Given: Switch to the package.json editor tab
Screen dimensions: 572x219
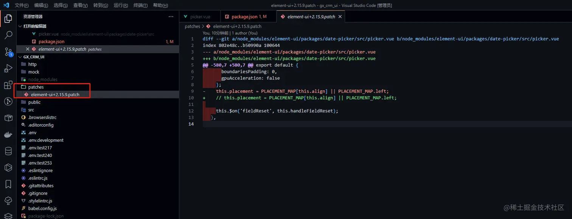Looking at the screenshot, I should [x=249, y=17].
